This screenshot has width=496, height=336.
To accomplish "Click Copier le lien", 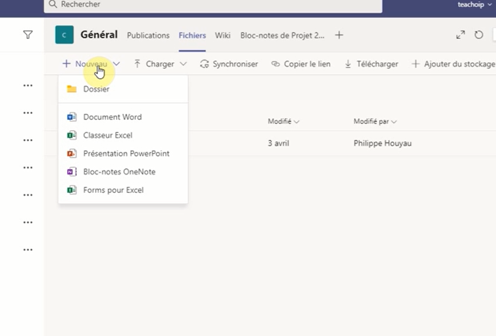I will pyautogui.click(x=301, y=64).
